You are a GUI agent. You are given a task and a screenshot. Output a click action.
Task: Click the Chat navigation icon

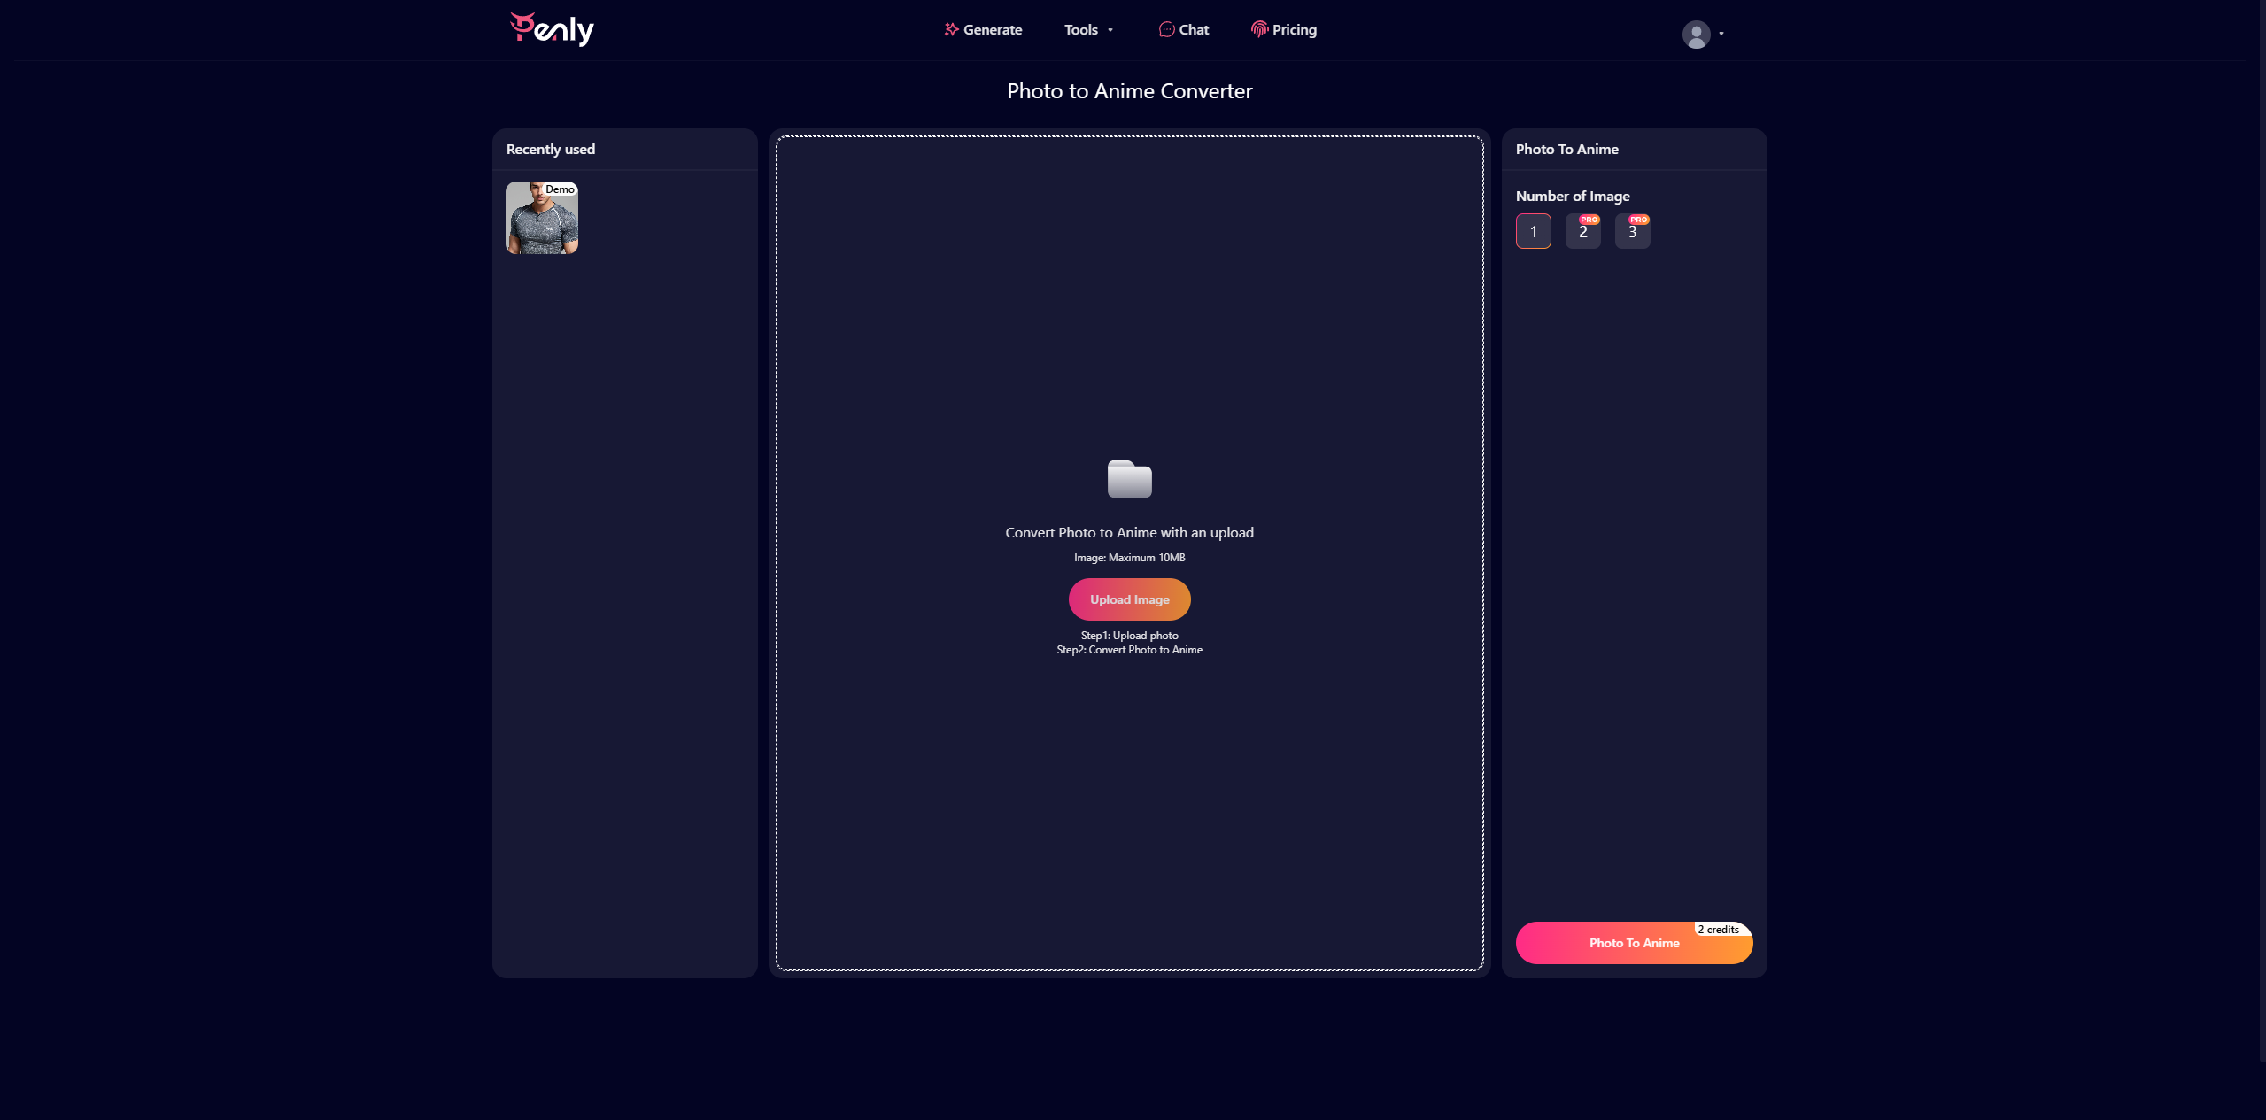(1168, 30)
